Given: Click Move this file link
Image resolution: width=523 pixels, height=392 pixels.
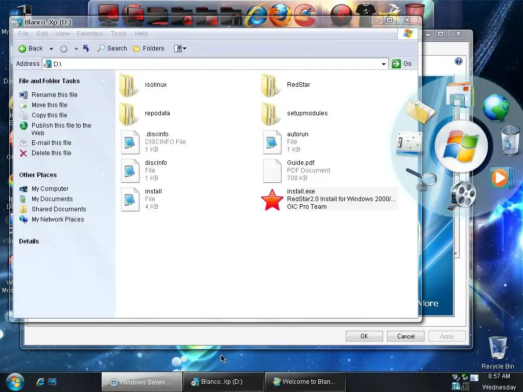Looking at the screenshot, I should (x=50, y=105).
